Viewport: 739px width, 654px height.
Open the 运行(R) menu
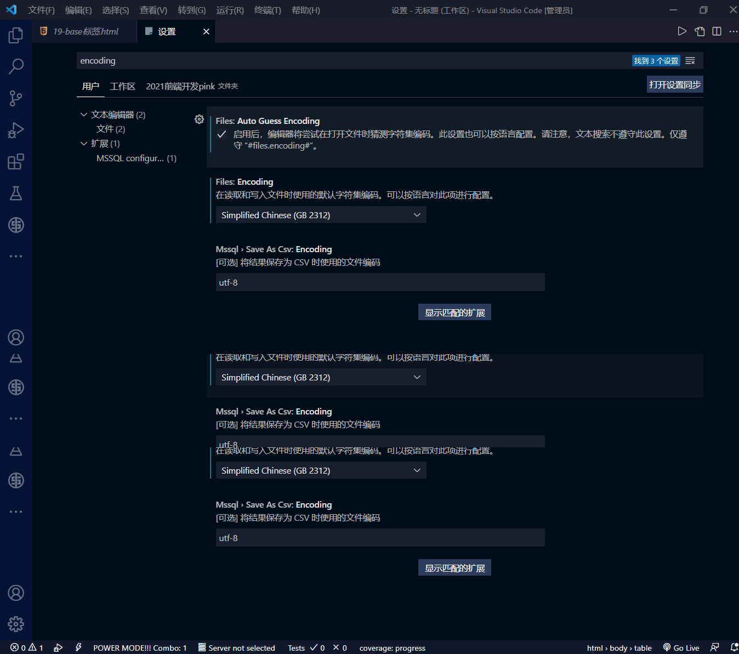tap(230, 10)
